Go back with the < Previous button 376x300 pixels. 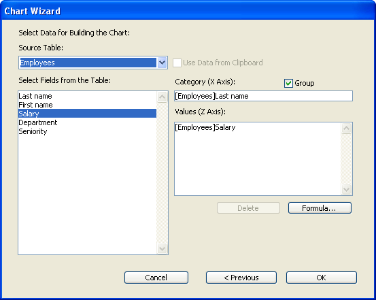coord(241,278)
